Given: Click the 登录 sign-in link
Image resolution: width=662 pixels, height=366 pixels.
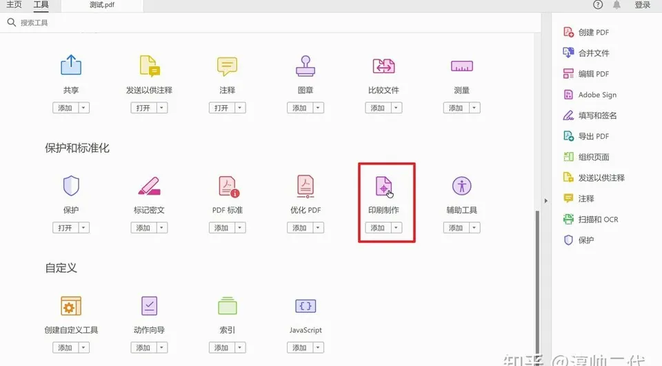Looking at the screenshot, I should click(643, 5).
